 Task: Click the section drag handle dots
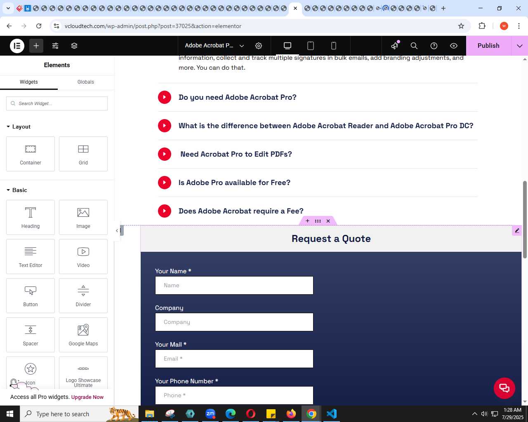click(318, 221)
